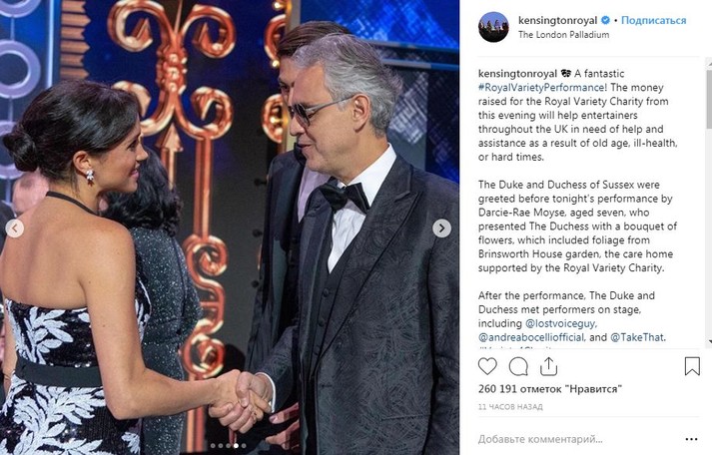Save the post using bookmark icon
Image resolution: width=712 pixels, height=455 pixels.
click(692, 366)
